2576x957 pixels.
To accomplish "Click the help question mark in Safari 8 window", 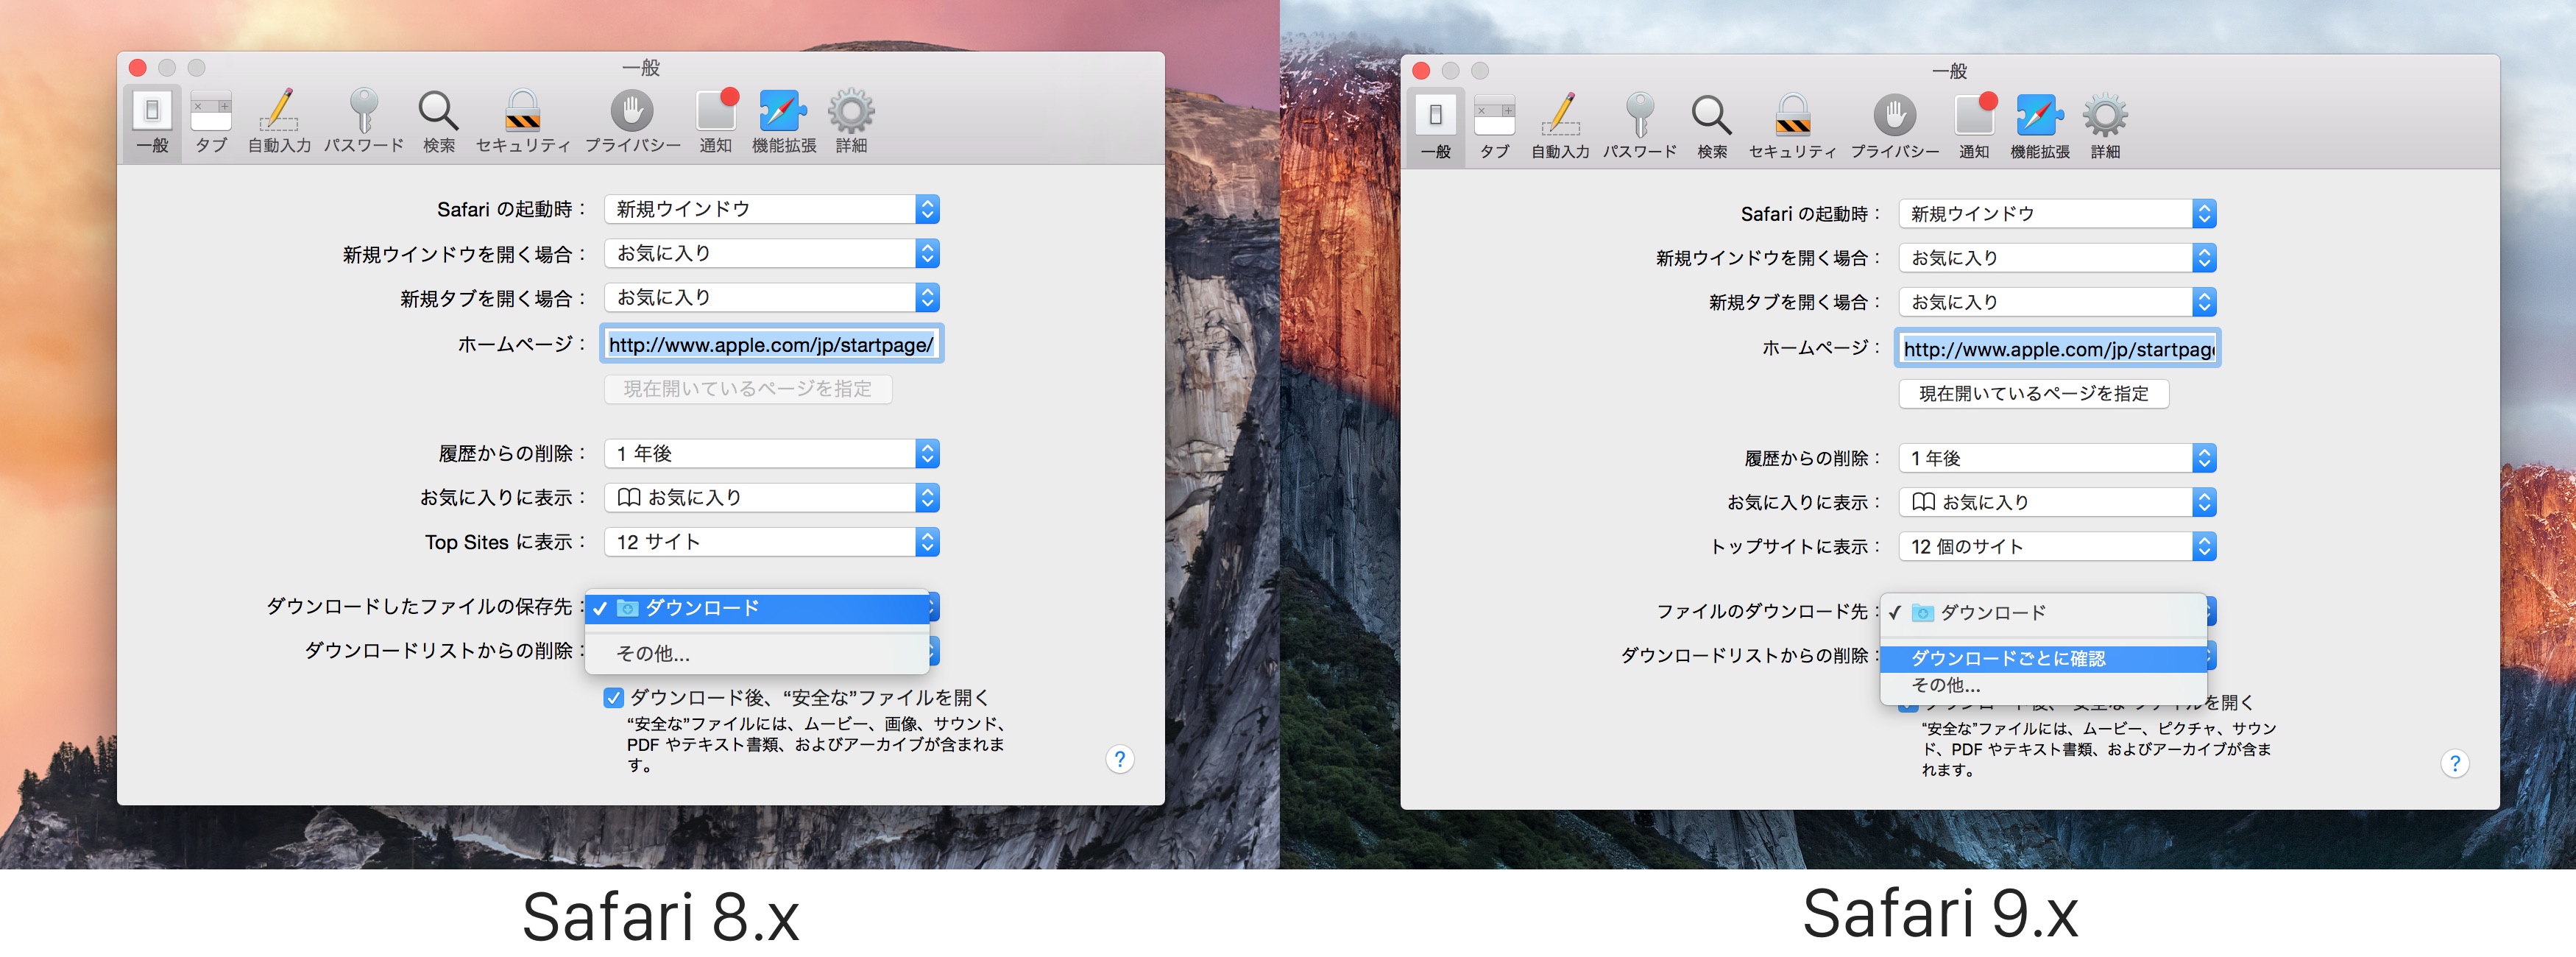I will pos(1119,759).
